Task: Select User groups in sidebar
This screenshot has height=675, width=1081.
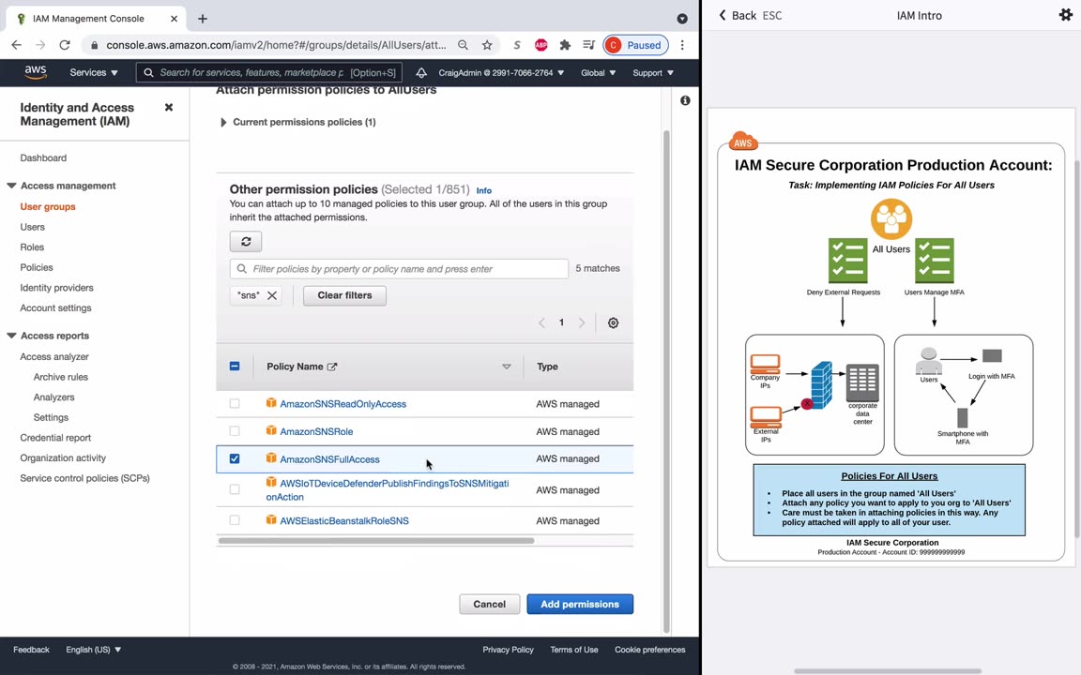Action: pos(48,206)
